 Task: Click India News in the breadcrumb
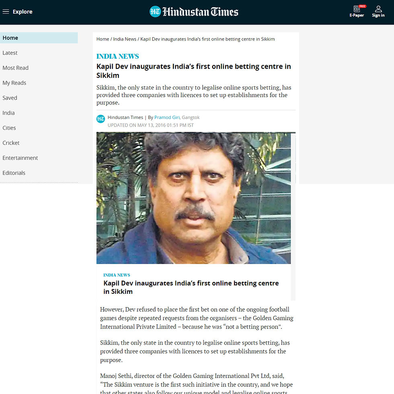125,39
